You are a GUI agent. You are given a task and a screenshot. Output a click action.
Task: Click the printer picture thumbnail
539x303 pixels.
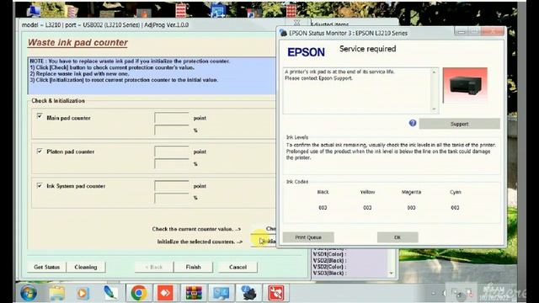coord(465,85)
